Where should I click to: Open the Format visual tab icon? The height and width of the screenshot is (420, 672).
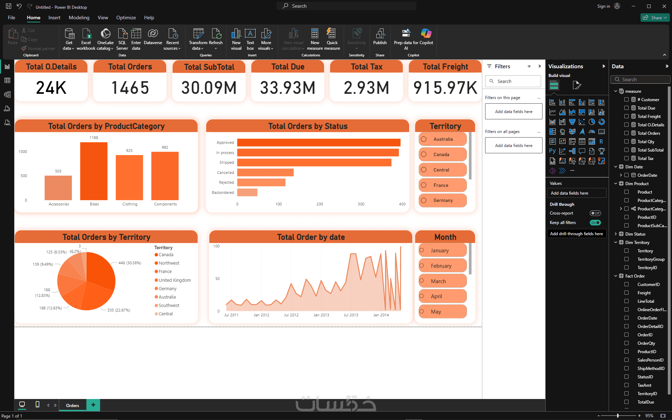576,85
